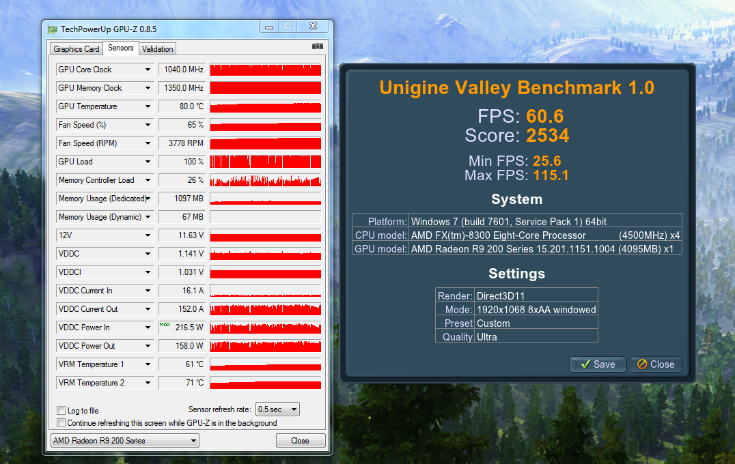Click the 1350.0 MHz memory clock value

[x=182, y=88]
